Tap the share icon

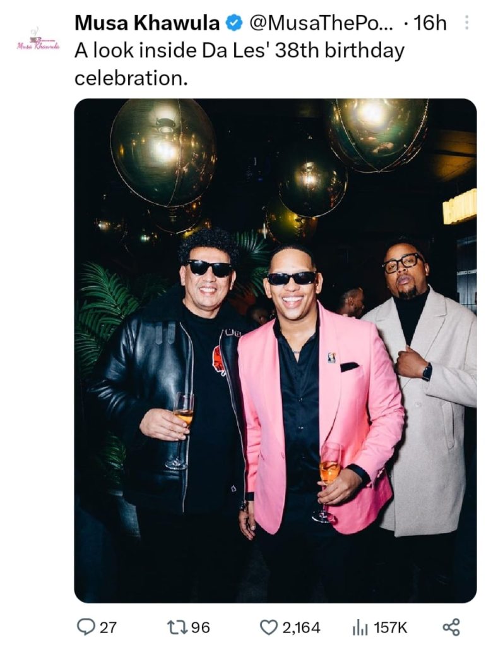(x=451, y=627)
